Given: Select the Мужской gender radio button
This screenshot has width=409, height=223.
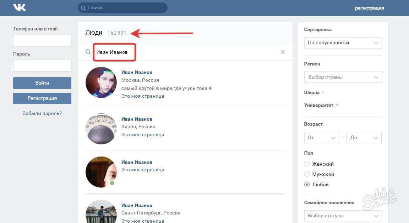Looking at the screenshot, I should click(307, 174).
